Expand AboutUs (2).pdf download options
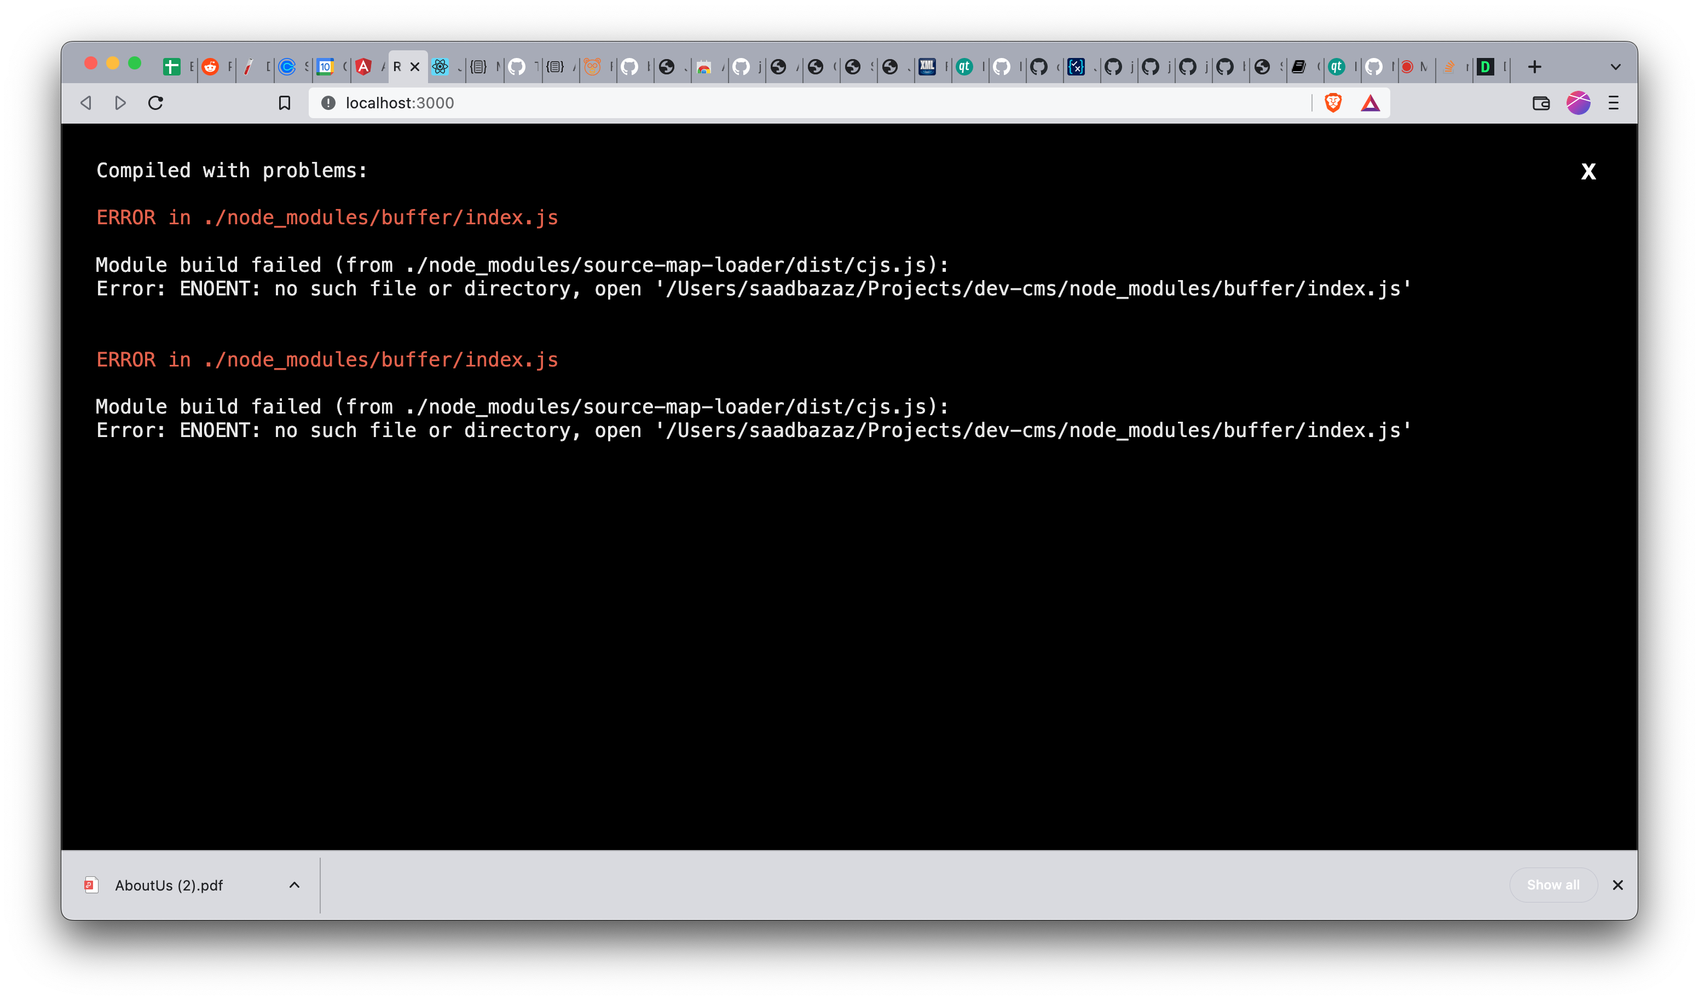Screen dimensions: 1699x1001 click(294, 884)
